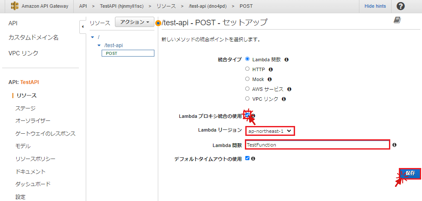Open the documentation book icon
The image size is (422, 201).
coord(397,20)
